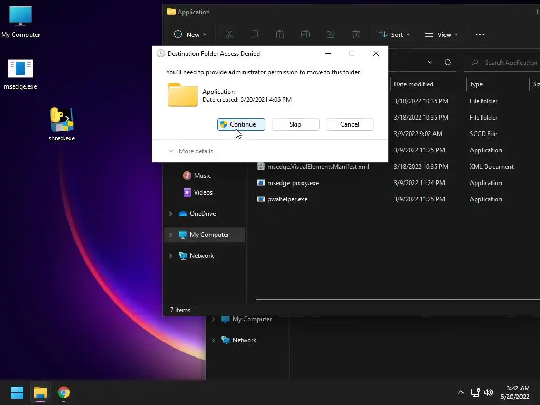Open the See more ellipsis menu

tap(480, 34)
